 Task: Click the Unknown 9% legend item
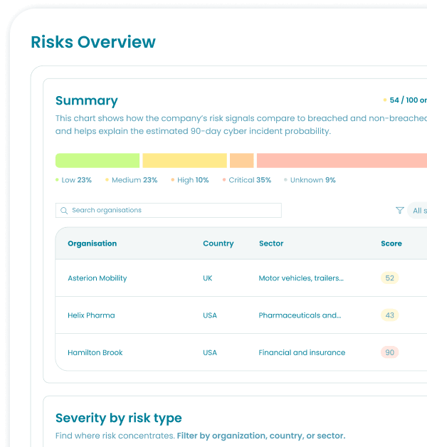point(310,180)
